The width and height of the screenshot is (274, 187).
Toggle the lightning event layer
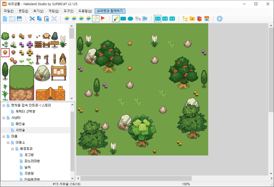(96, 19)
